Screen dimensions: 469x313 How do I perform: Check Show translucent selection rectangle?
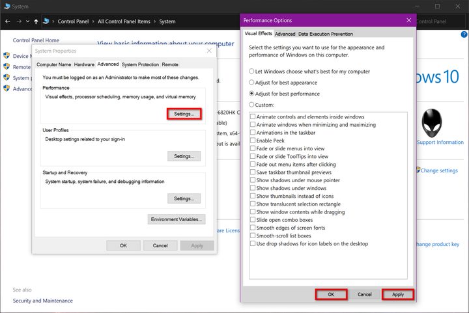click(x=253, y=204)
